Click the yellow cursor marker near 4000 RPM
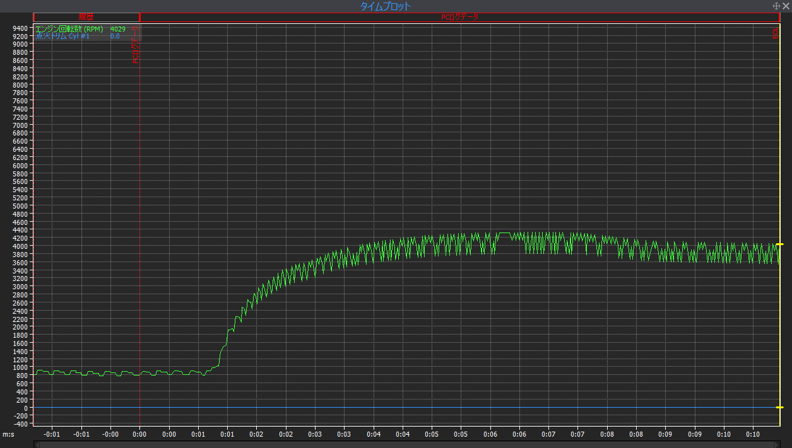The width and height of the screenshot is (792, 448). point(779,244)
